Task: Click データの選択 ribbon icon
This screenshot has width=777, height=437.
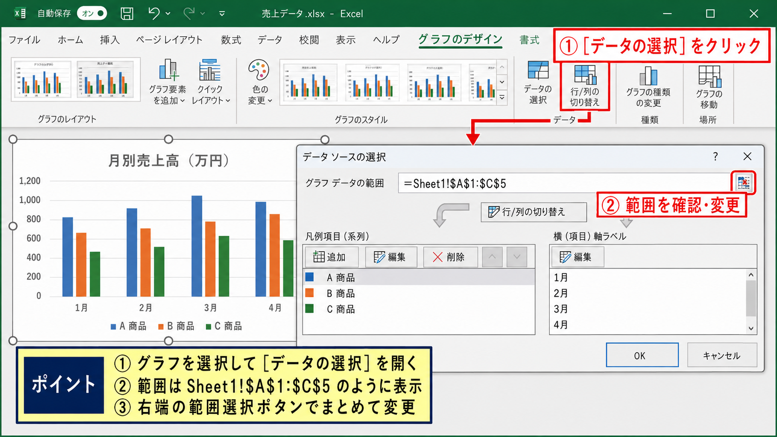Action: (538, 82)
